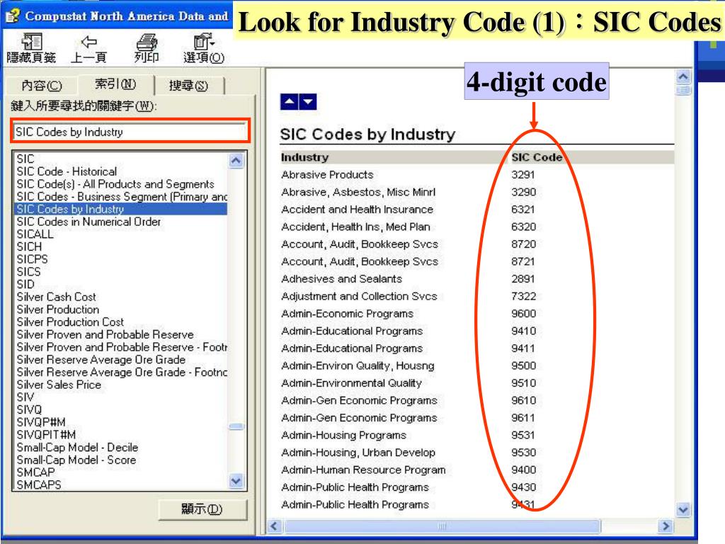Select 'SICALL' in the index list

point(35,234)
